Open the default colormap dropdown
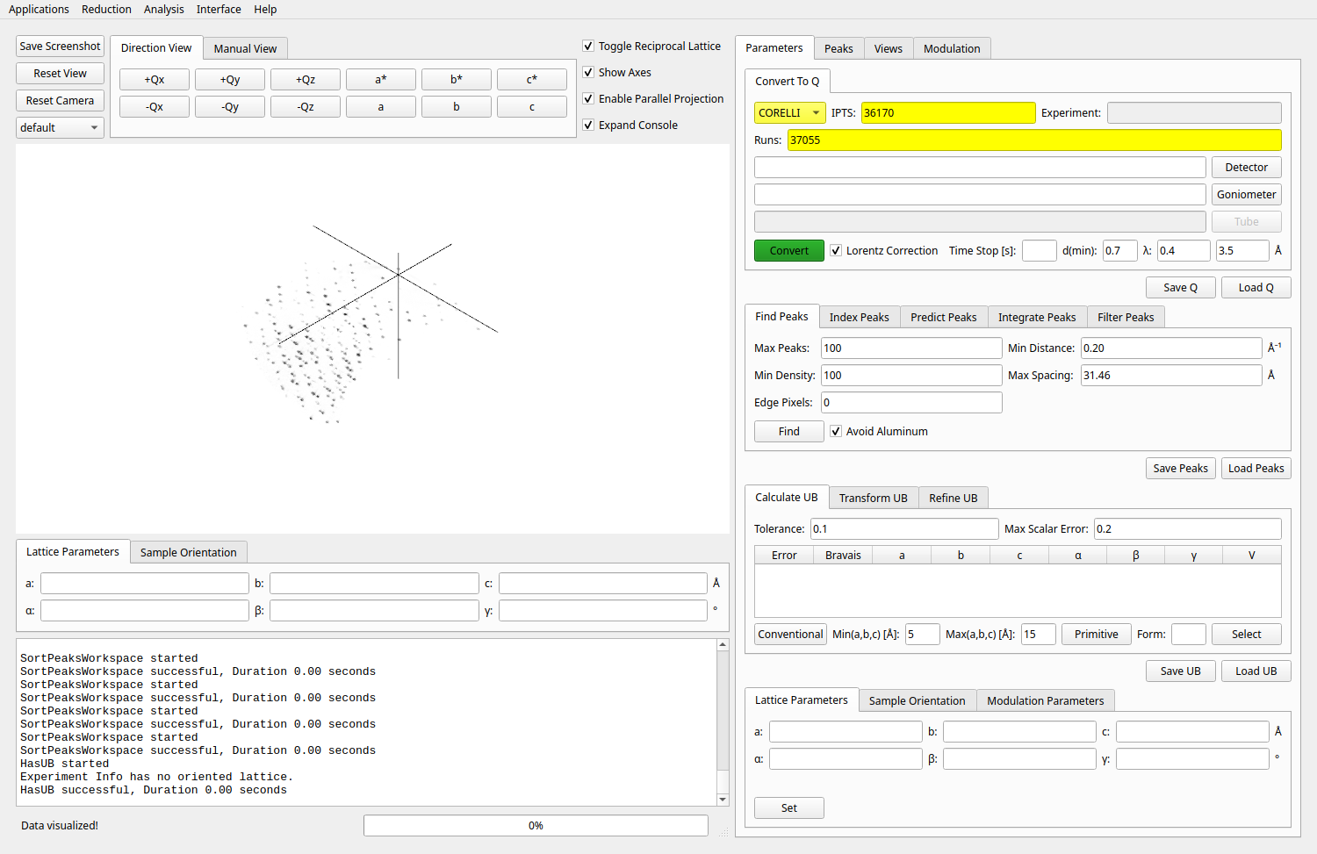Viewport: 1317px width, 854px height. pos(60,127)
